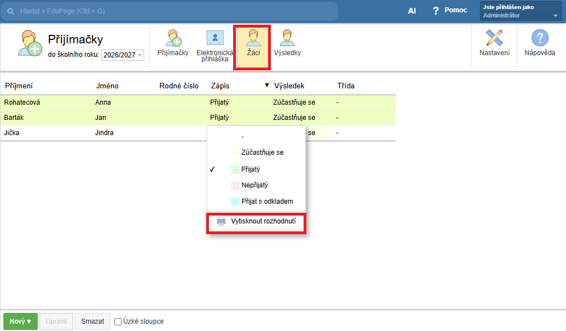The height and width of the screenshot is (331, 566).
Task: Click the printer icon in menu
Action: pyautogui.click(x=221, y=221)
